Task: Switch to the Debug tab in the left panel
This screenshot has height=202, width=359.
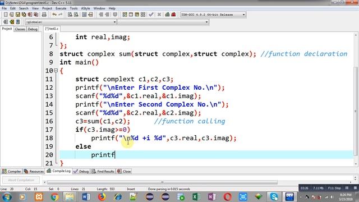Action: (33, 29)
